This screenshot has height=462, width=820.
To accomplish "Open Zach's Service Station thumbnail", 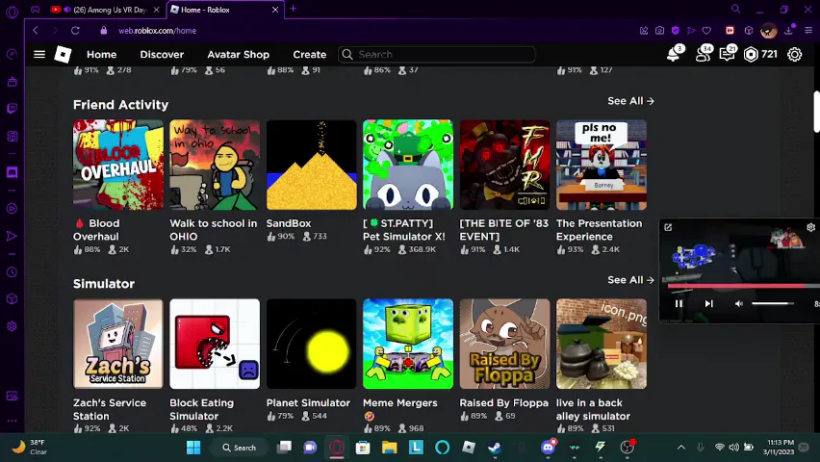I will [x=118, y=344].
